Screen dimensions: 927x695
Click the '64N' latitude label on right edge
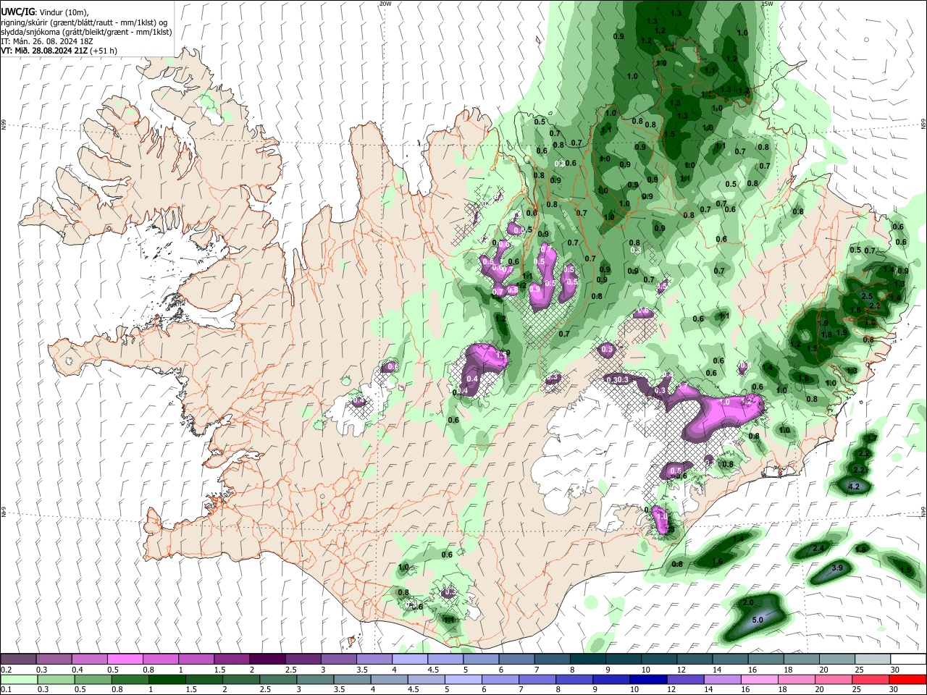pyautogui.click(x=923, y=510)
